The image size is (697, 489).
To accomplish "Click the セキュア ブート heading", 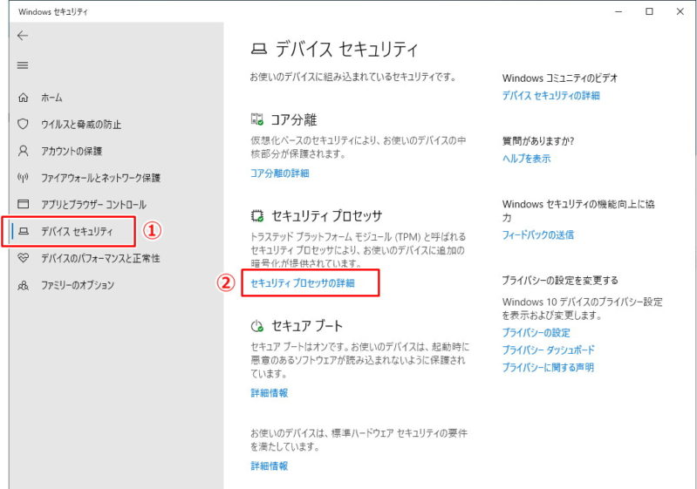I will coord(307,326).
